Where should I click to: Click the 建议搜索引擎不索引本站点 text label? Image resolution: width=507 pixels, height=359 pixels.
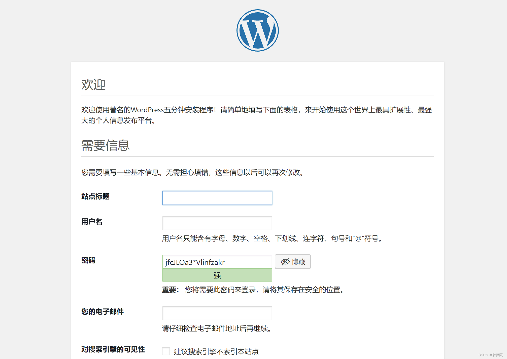[216, 351]
